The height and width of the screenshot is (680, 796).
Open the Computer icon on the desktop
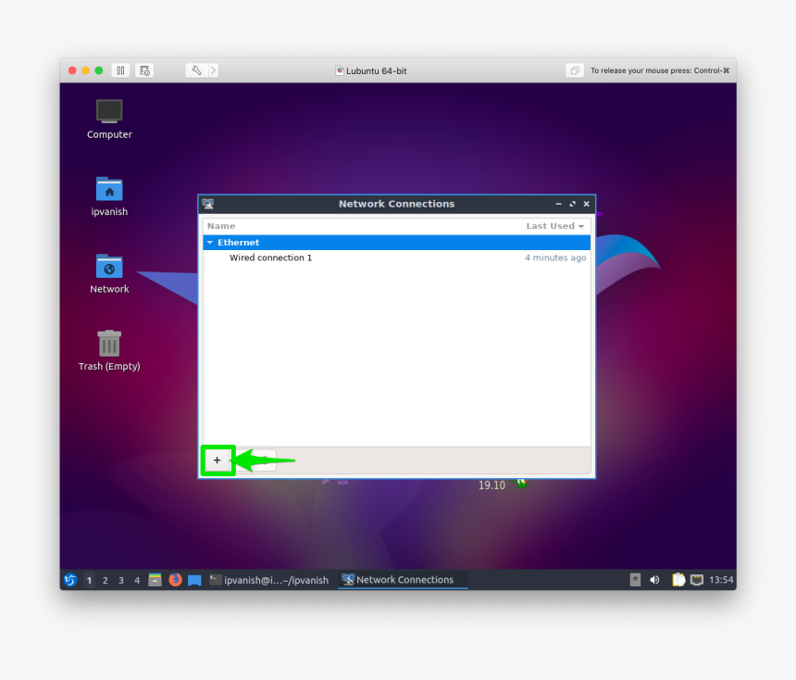[x=108, y=116]
